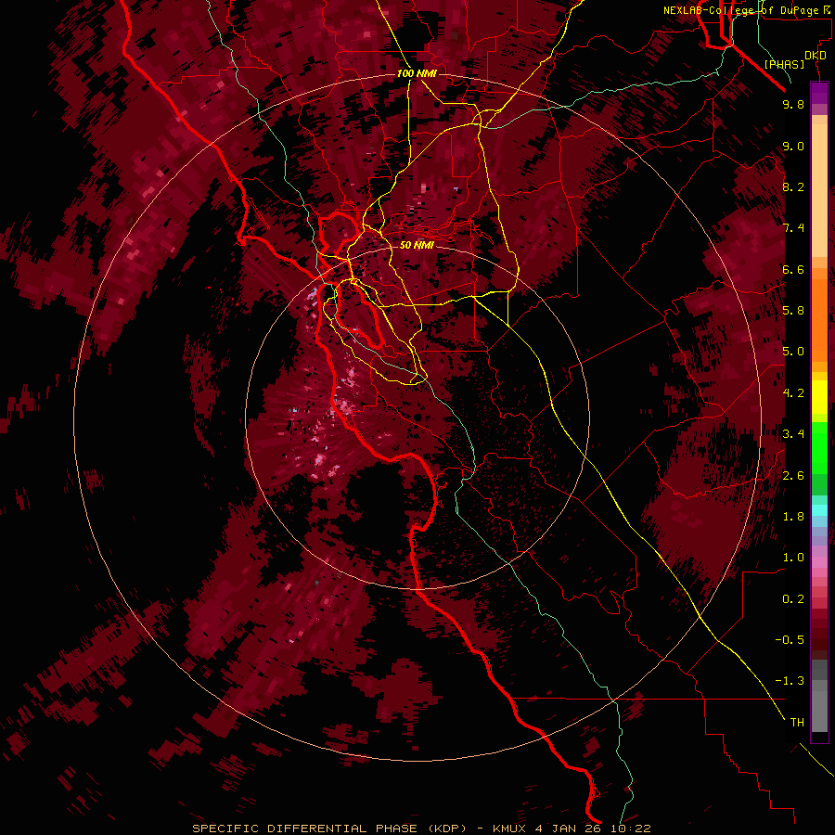Click the 0.2 value on the color scale
835x835 pixels.
click(793, 599)
